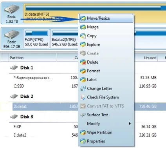Viewport: 166px width, 148px height.
Task: Select the Copy menu entry
Action: (x=106, y=36)
